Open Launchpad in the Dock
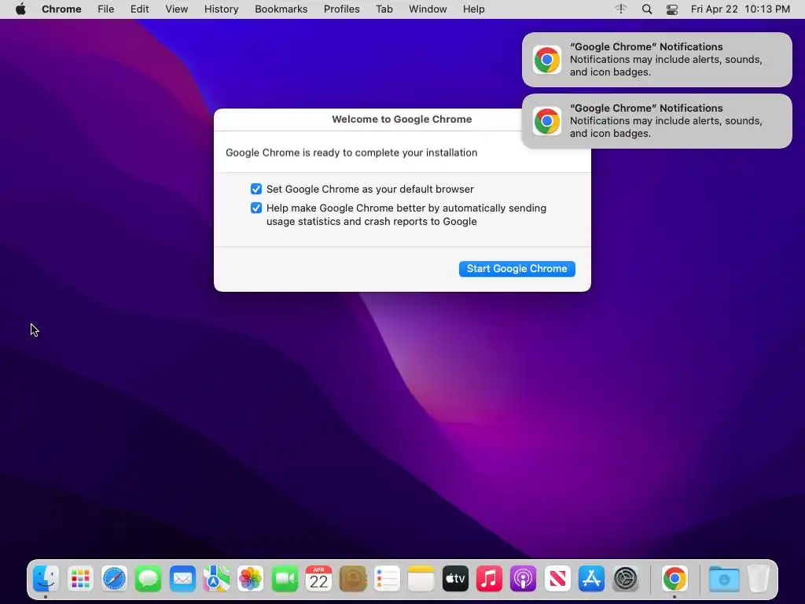This screenshot has height=604, width=805. coord(80,579)
